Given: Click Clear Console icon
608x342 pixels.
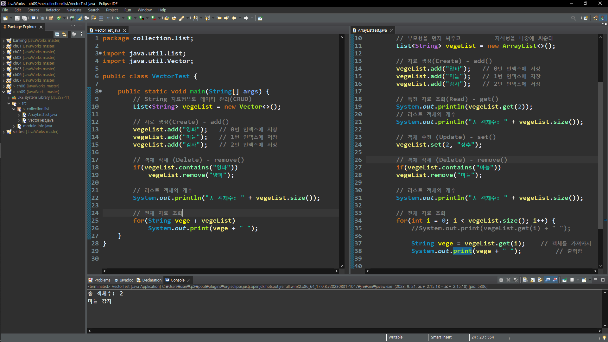Looking at the screenshot, I should [525, 280].
